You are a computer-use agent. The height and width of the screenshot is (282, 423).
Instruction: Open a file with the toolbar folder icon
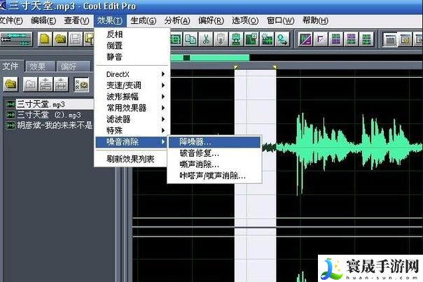pyautogui.click(x=60, y=39)
